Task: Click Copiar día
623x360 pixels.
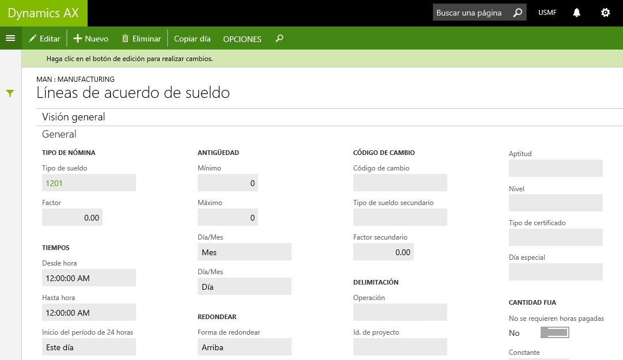Action: [192, 39]
